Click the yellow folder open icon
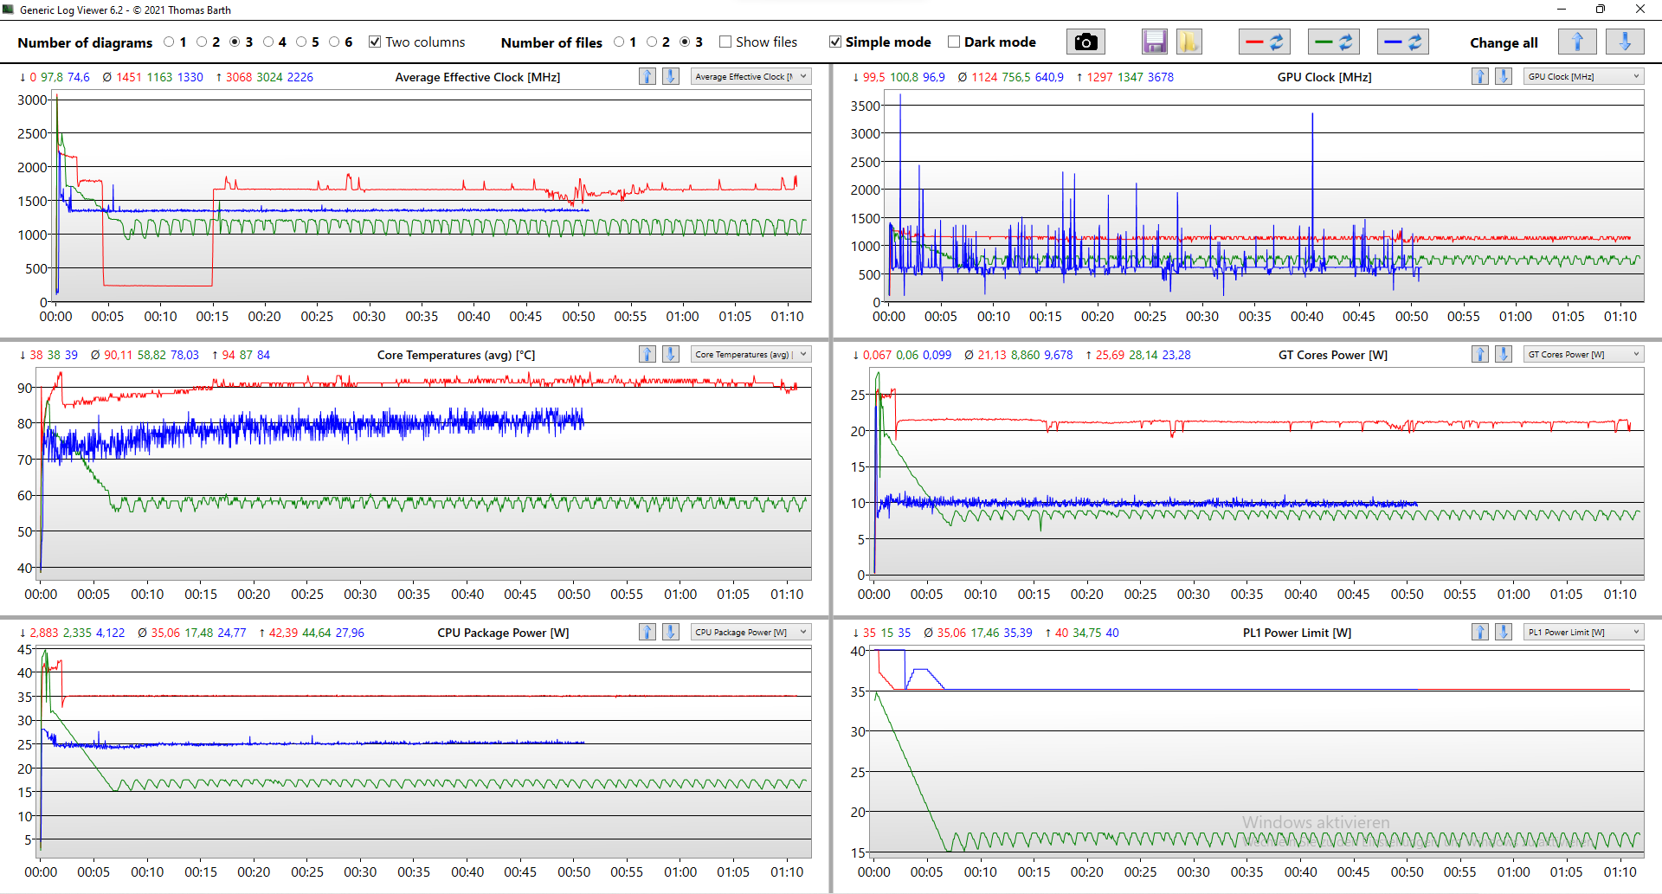This screenshot has width=1662, height=894. [1189, 42]
